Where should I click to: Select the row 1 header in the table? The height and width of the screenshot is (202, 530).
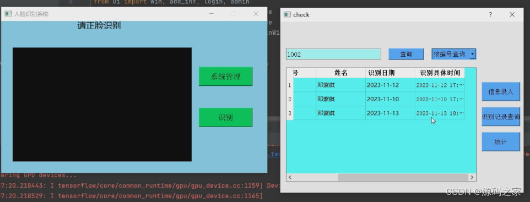click(290, 85)
